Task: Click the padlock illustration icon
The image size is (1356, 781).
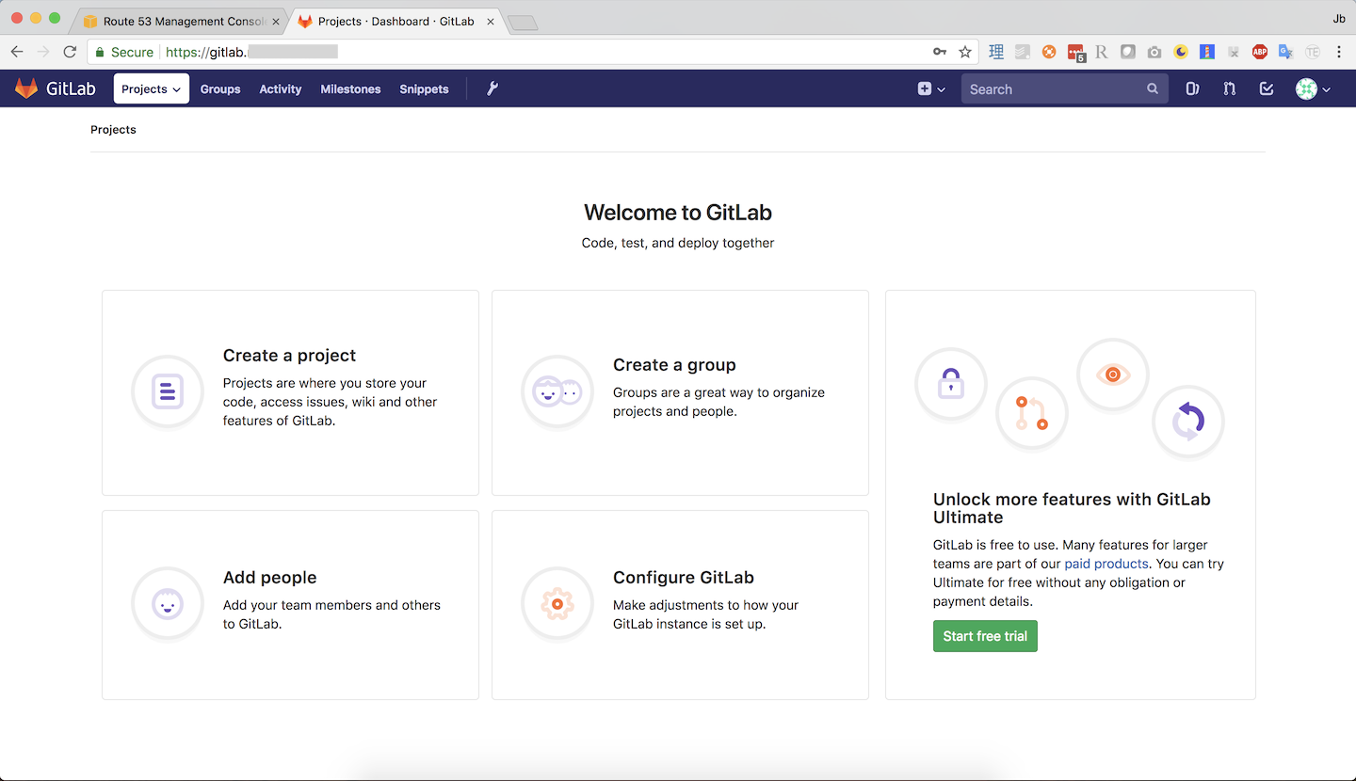Action: [x=951, y=384]
